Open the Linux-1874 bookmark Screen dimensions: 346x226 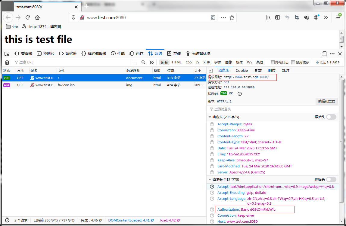(42, 27)
